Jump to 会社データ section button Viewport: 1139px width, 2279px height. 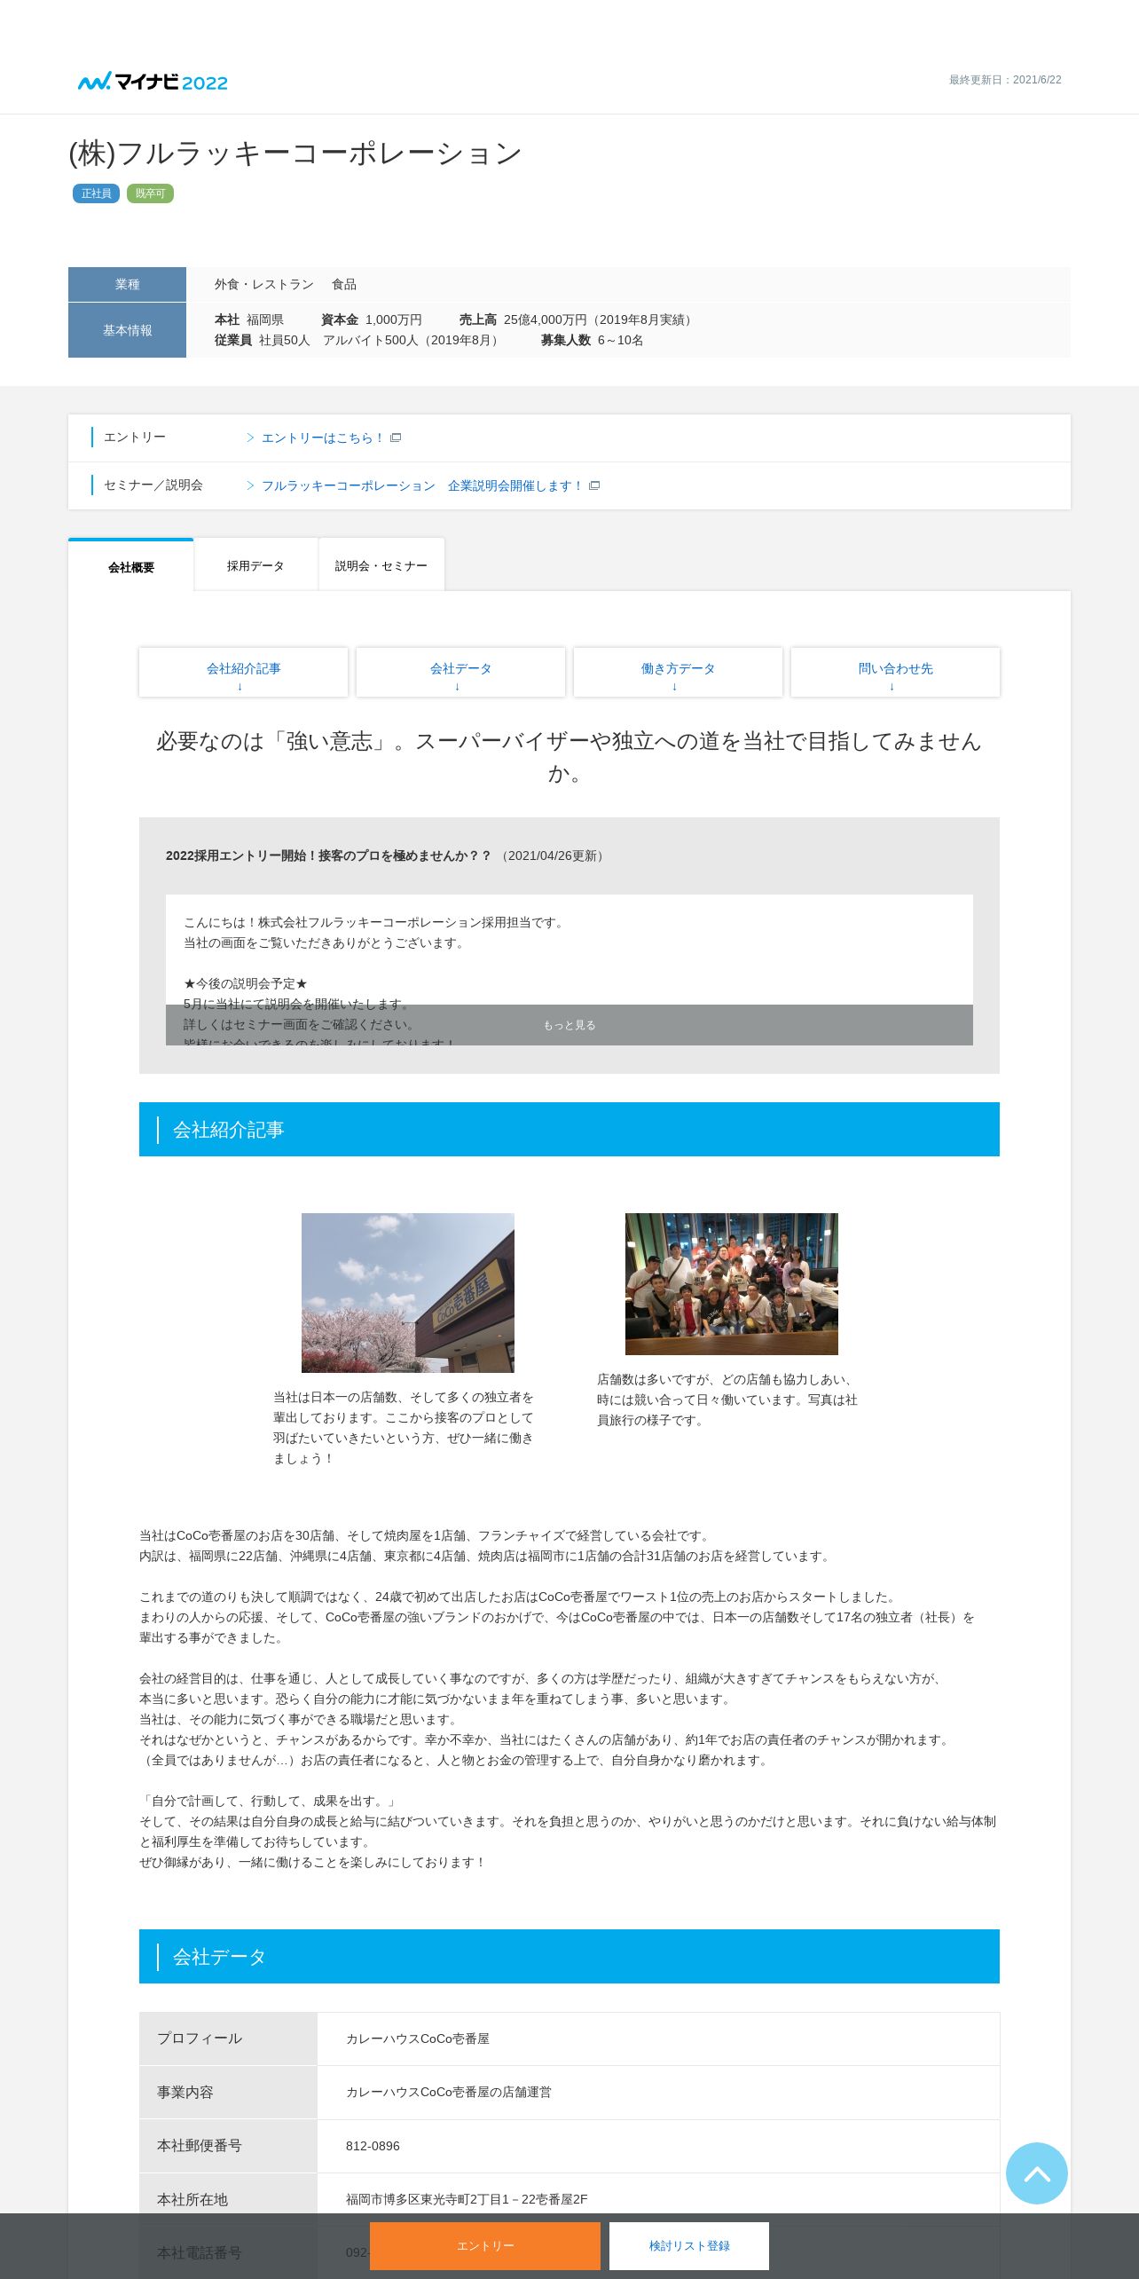tap(460, 673)
